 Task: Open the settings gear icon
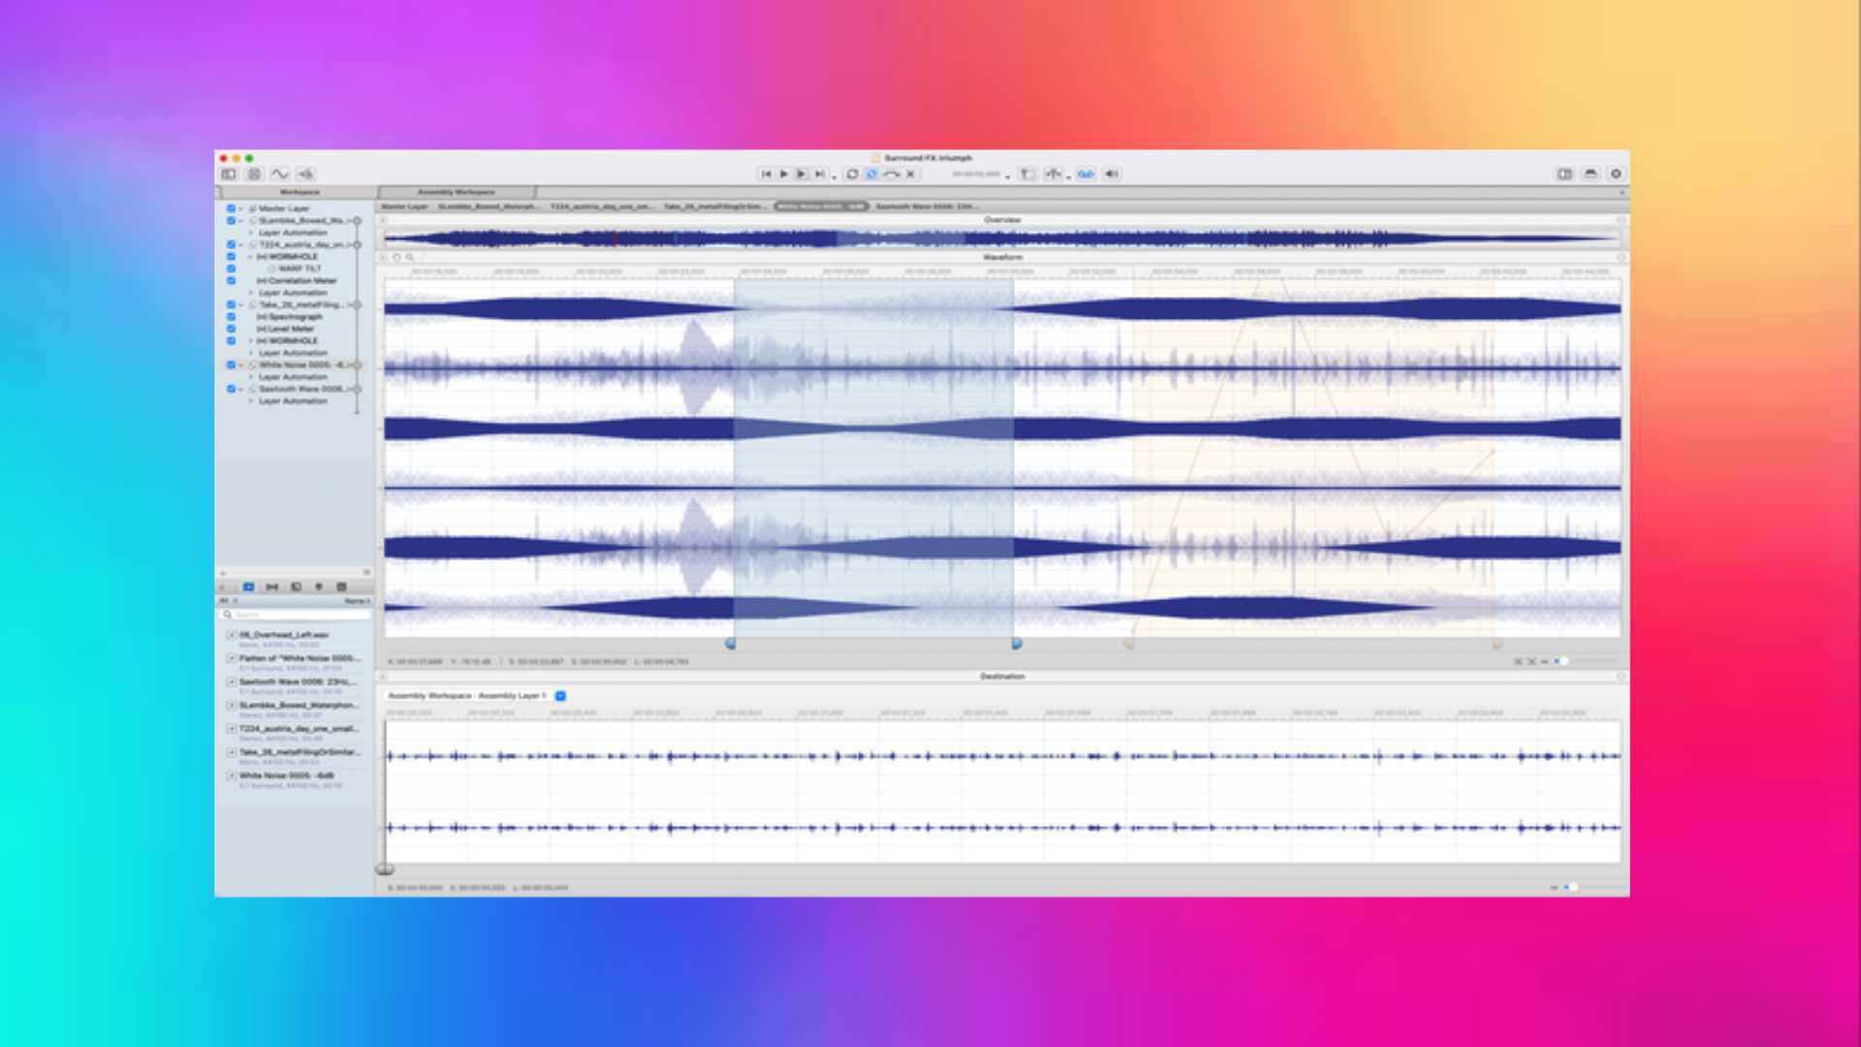[x=1616, y=174]
